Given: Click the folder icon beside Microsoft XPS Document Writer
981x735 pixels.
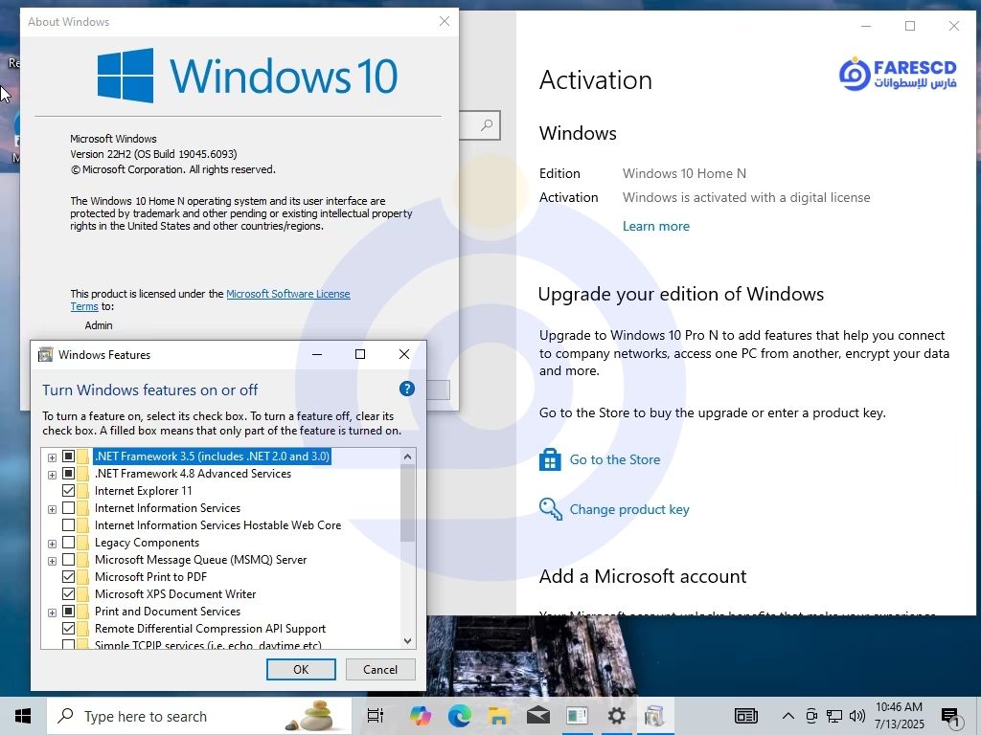Looking at the screenshot, I should [82, 594].
